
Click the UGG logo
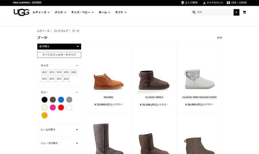[21, 12]
